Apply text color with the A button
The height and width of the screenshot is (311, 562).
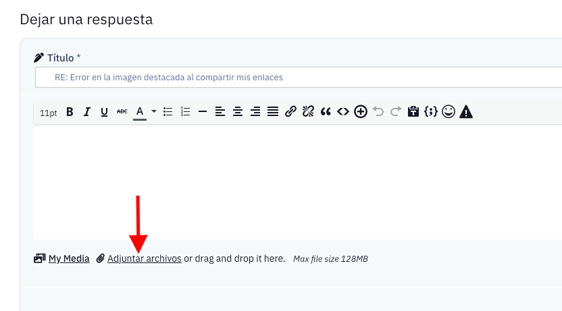(x=140, y=113)
